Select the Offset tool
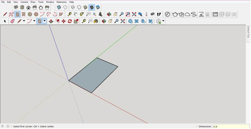Screen dimensions: 251x129 pyautogui.click(x=57, y=21)
